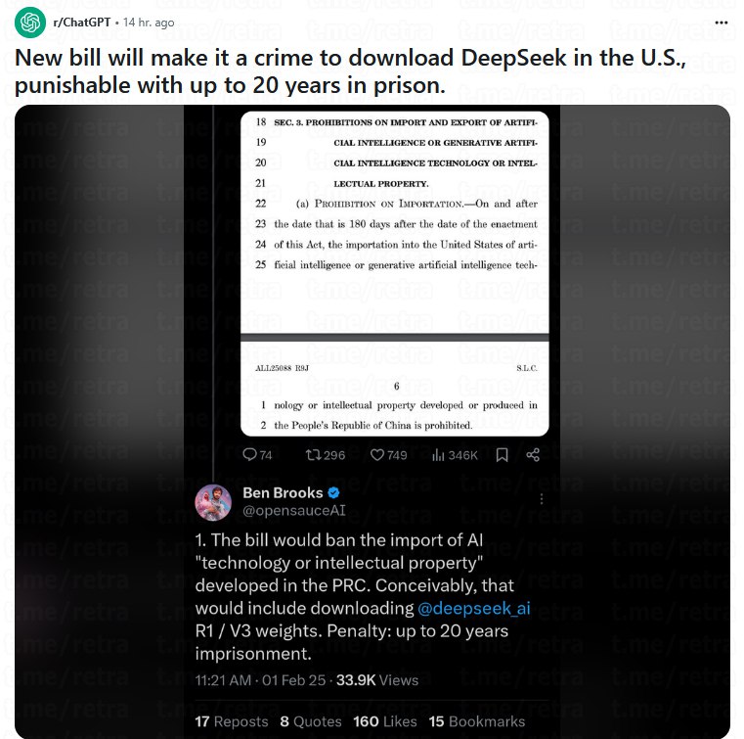View the 160 Likes list
The height and width of the screenshot is (739, 744).
click(x=385, y=721)
